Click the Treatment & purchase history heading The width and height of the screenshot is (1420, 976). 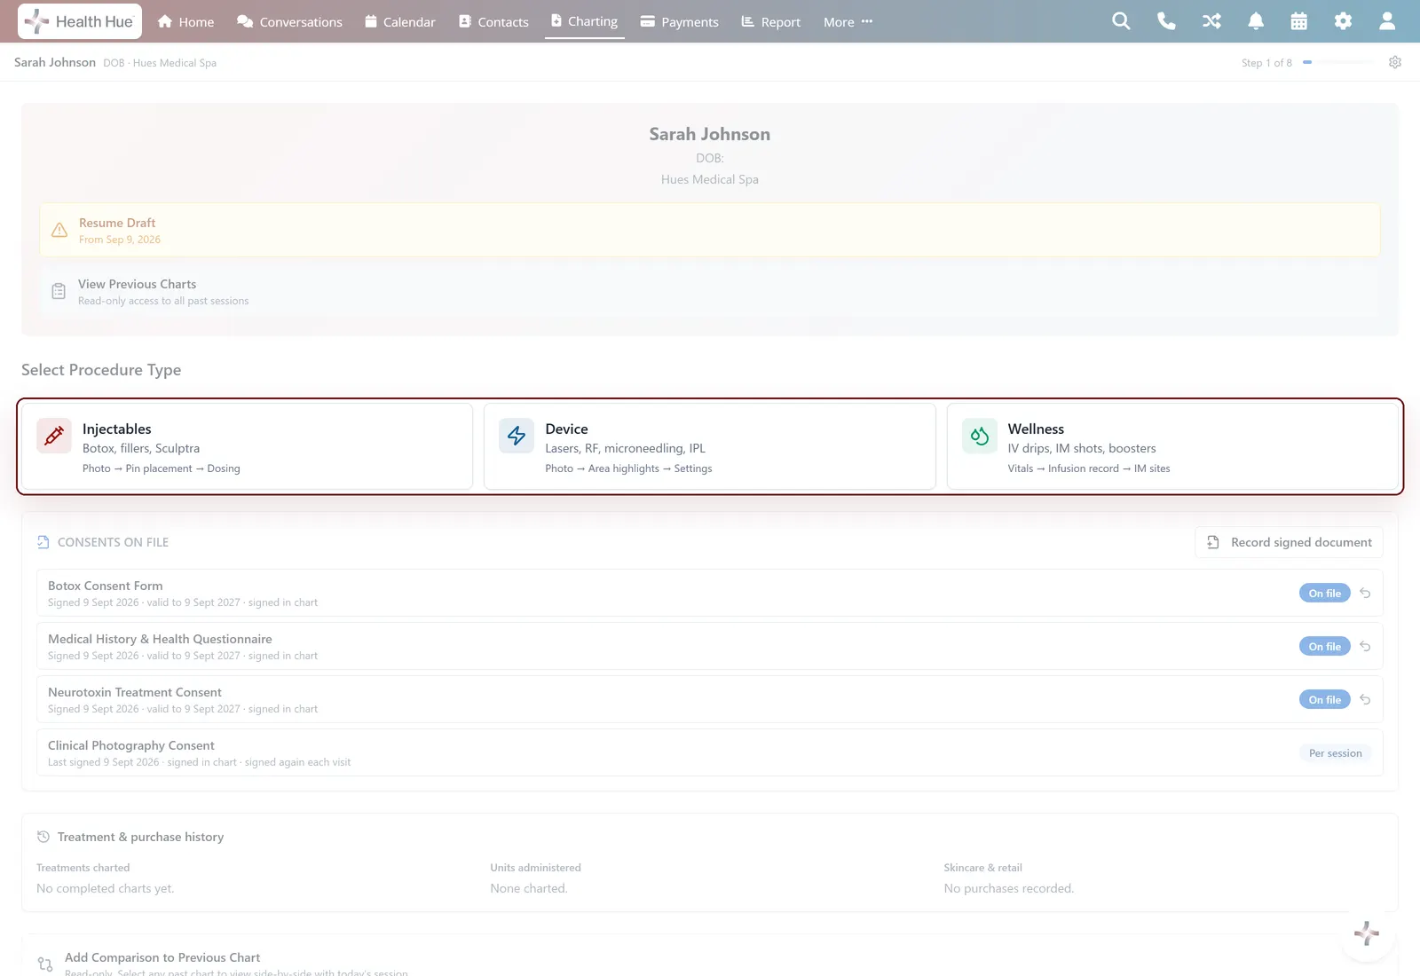pos(140,837)
